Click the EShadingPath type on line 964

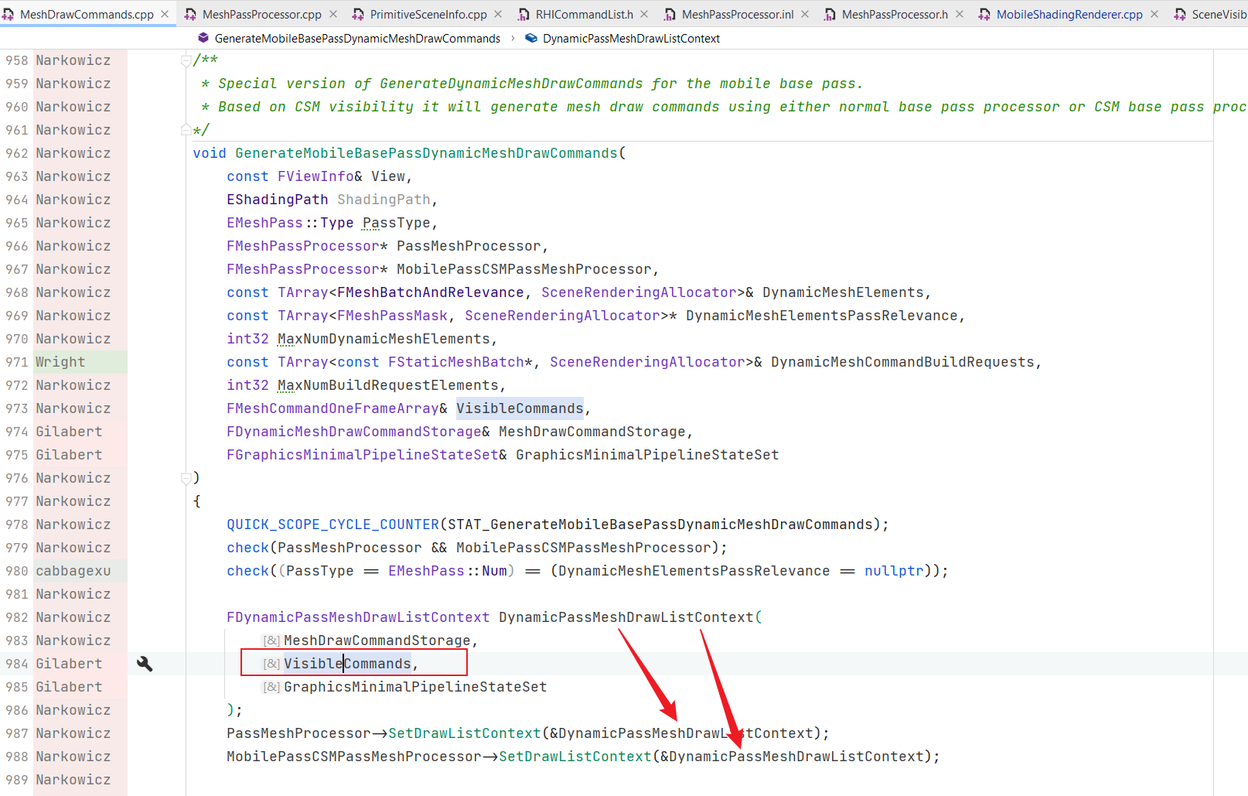pos(278,200)
